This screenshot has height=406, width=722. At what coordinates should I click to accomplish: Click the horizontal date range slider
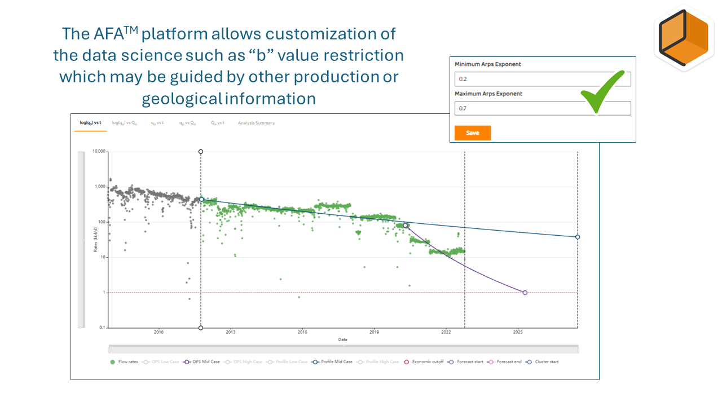click(344, 350)
